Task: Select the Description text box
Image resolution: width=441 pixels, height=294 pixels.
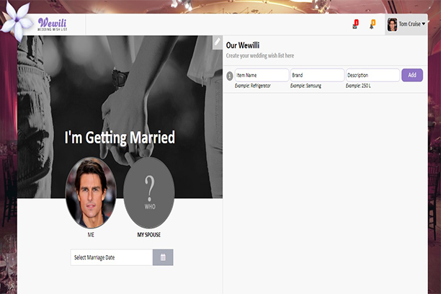Action: (372, 75)
